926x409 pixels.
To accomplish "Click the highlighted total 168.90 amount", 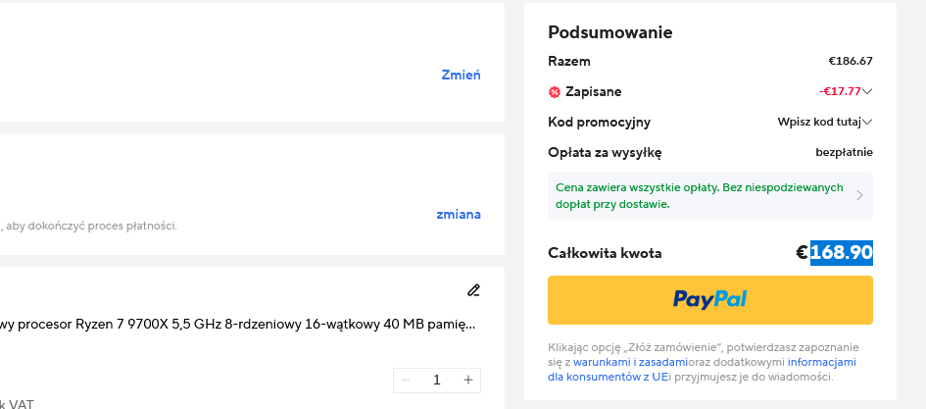I will pyautogui.click(x=842, y=253).
